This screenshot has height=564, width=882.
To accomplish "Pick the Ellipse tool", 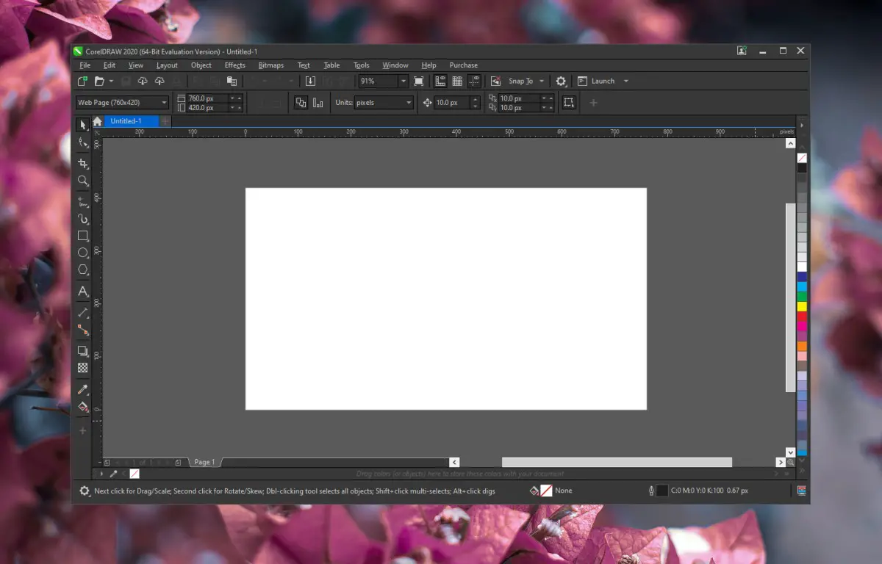I will point(83,253).
